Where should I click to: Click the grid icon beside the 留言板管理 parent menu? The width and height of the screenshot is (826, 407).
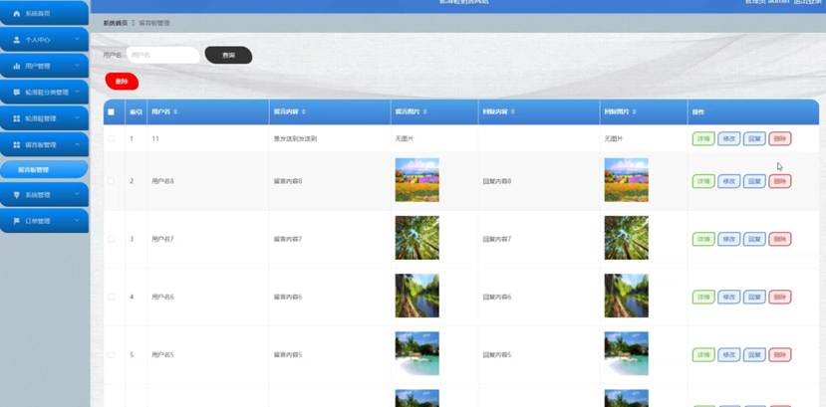16,144
